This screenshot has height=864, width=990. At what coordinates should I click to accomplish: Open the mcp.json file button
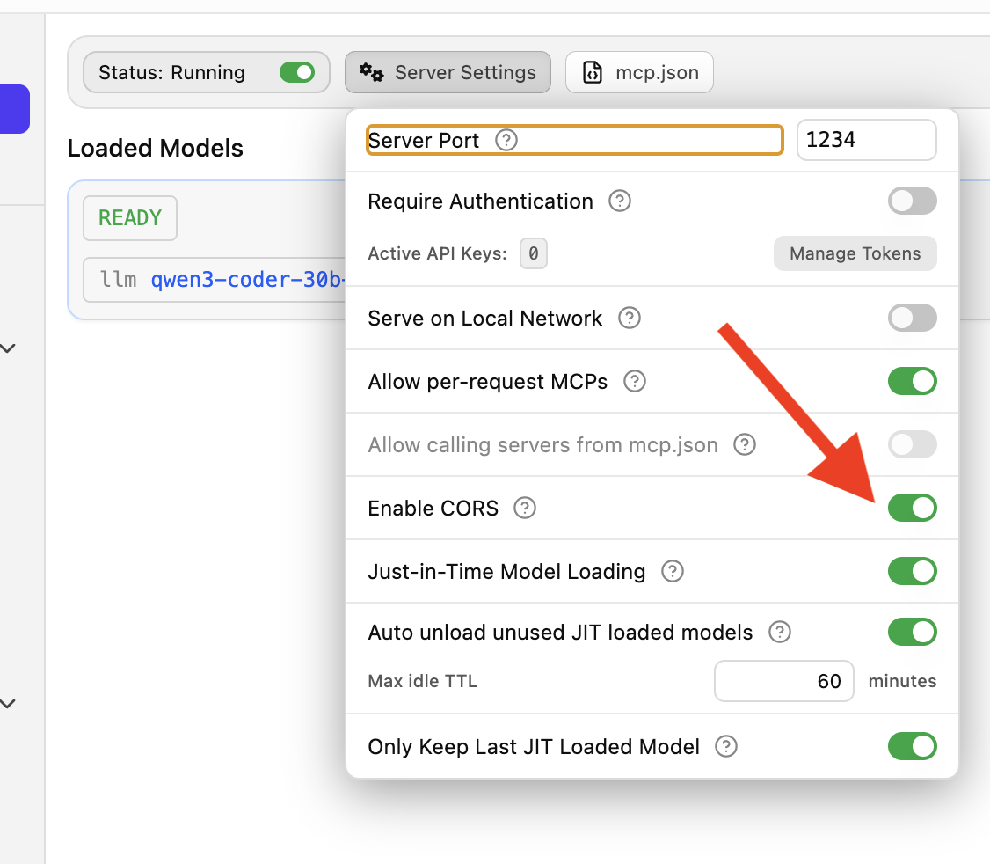[640, 72]
